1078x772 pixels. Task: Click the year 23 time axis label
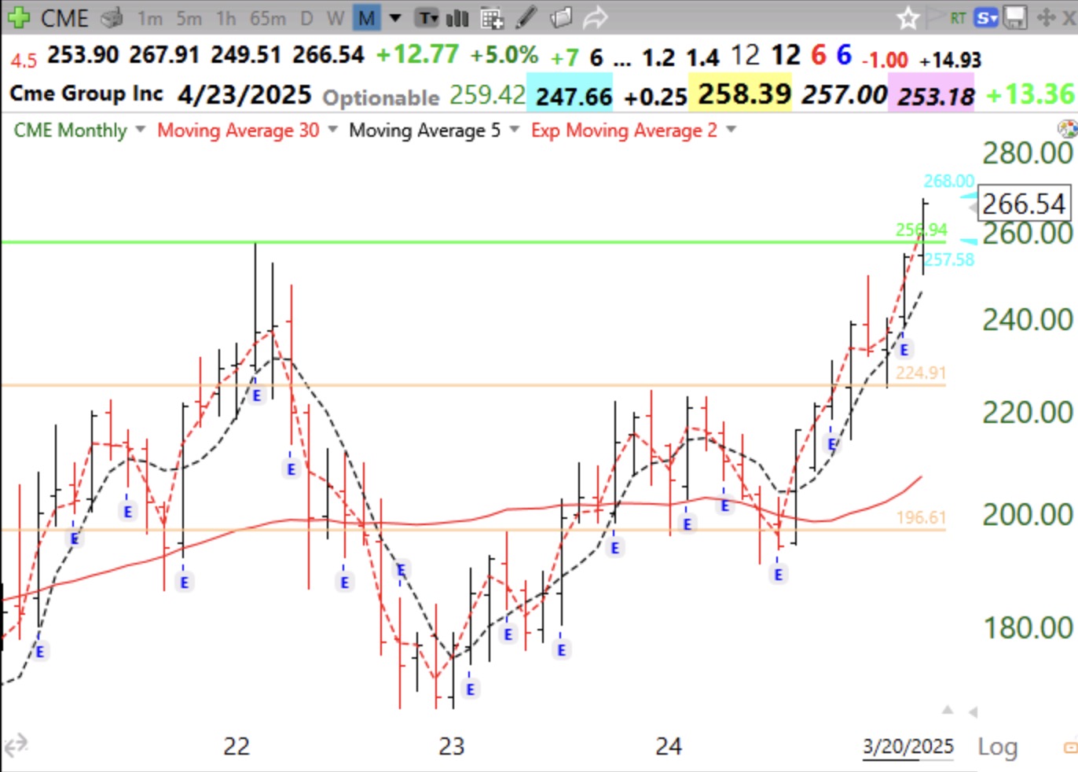click(x=452, y=745)
